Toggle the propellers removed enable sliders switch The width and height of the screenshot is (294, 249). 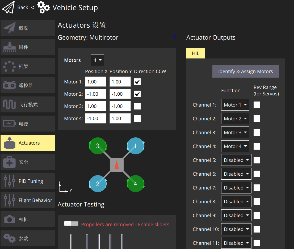click(x=71, y=223)
